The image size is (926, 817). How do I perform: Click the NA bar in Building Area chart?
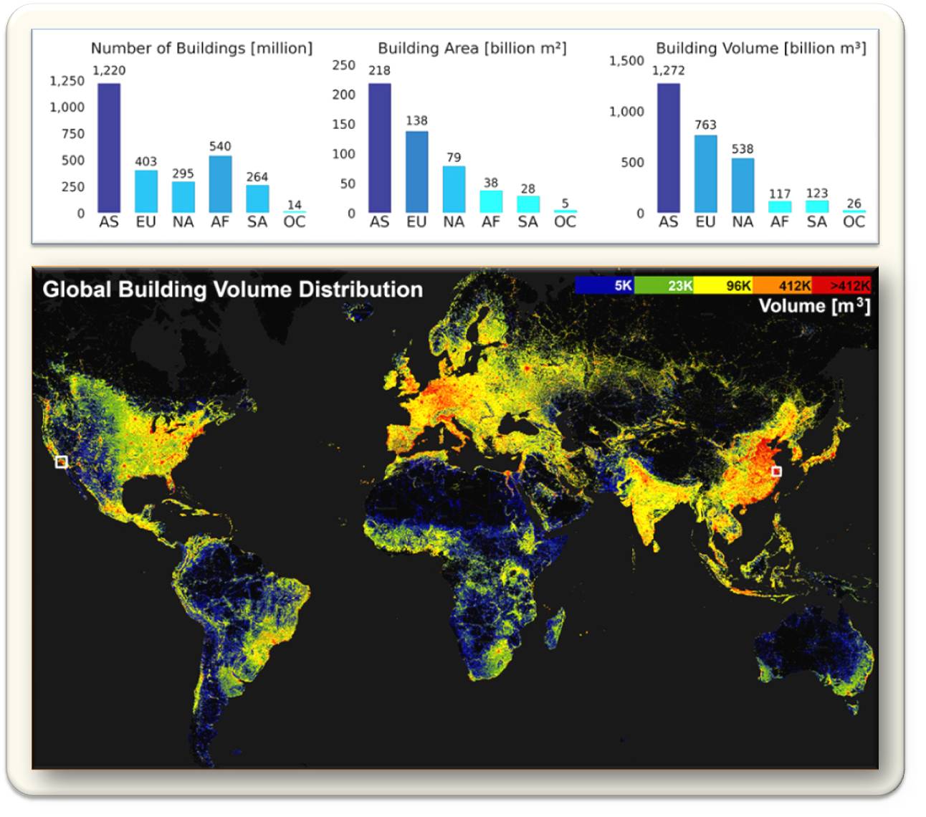tap(454, 189)
